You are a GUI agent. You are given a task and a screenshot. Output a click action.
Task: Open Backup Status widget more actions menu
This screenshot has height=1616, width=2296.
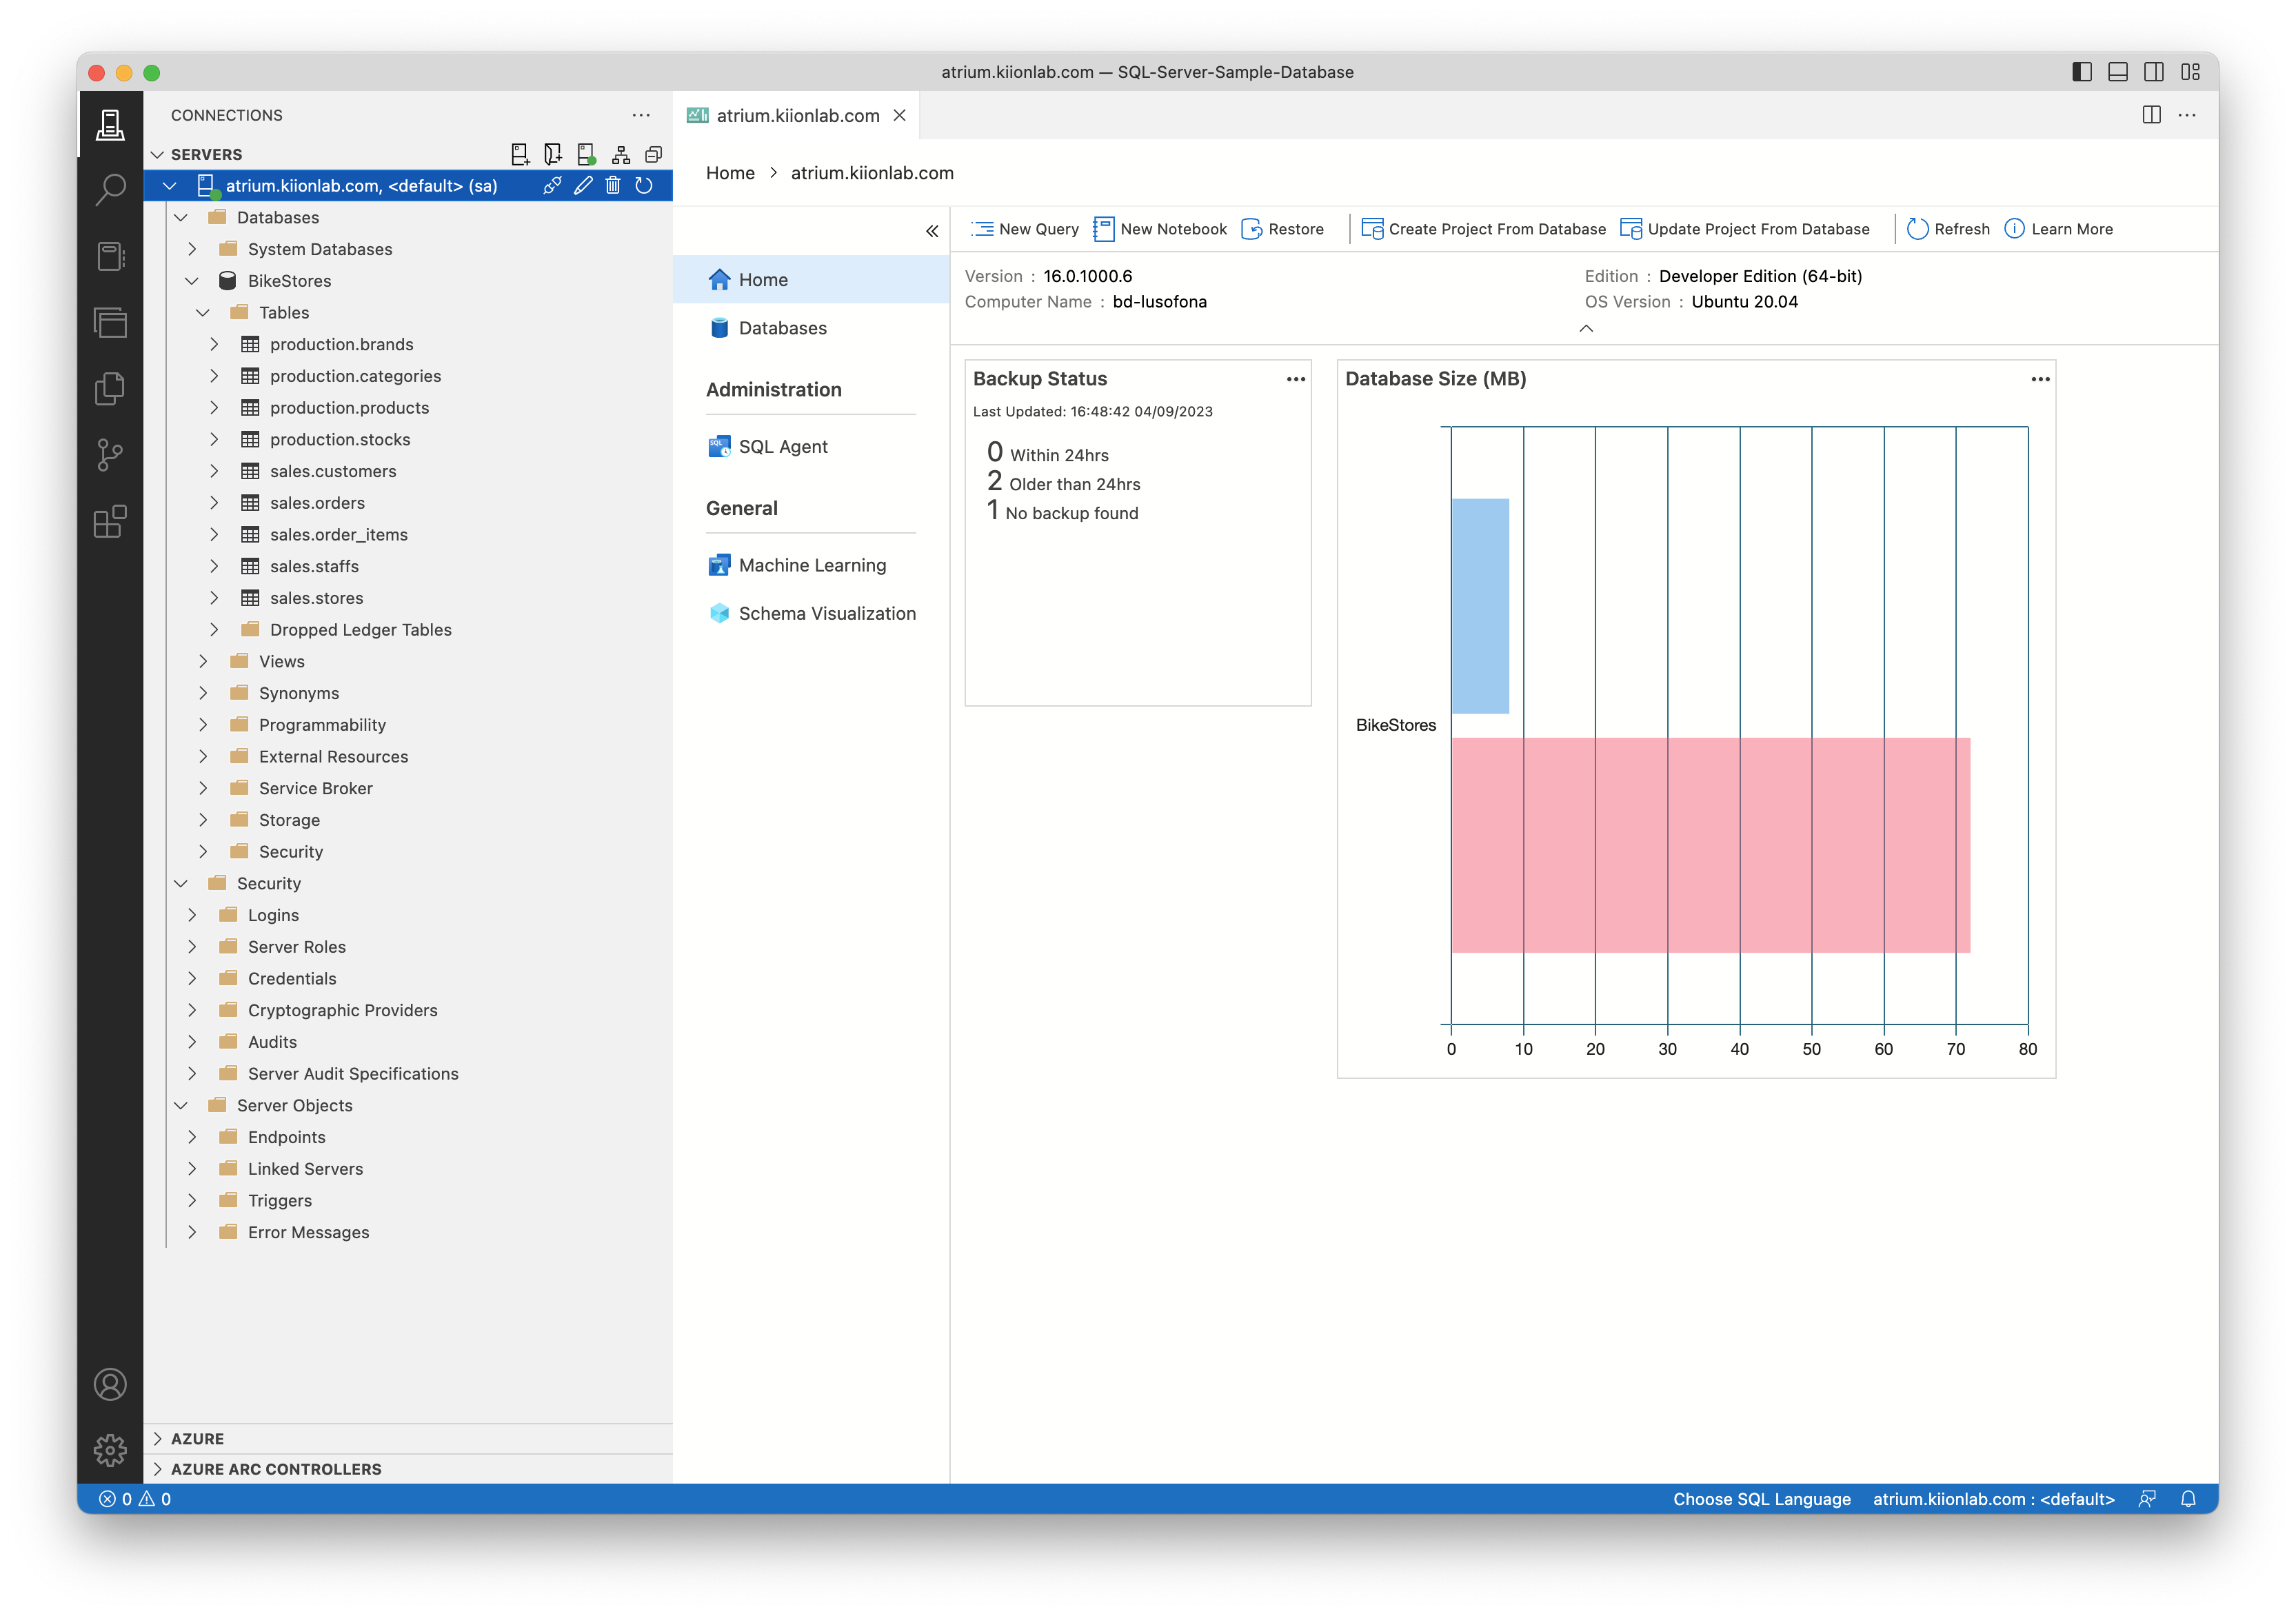(1296, 379)
